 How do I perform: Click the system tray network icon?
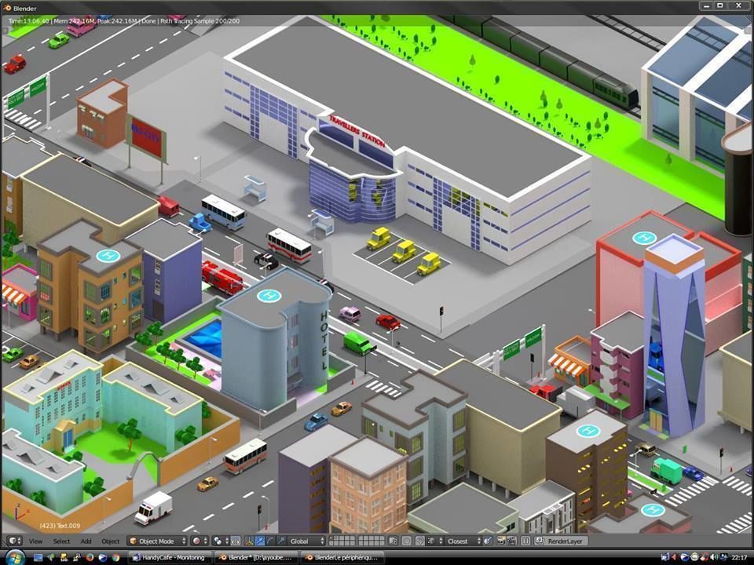[x=724, y=557]
